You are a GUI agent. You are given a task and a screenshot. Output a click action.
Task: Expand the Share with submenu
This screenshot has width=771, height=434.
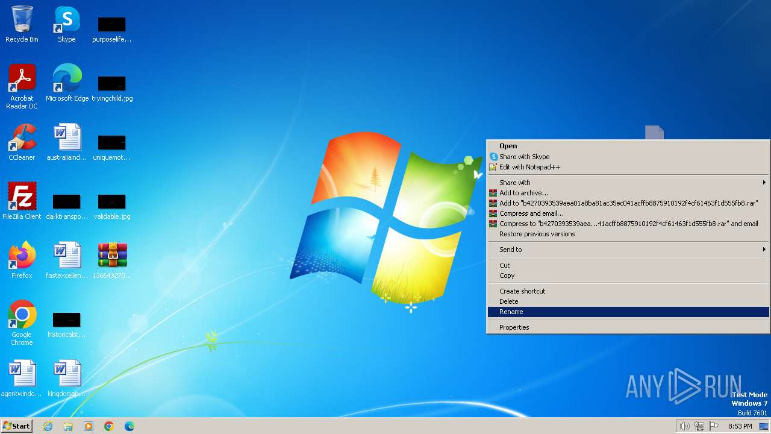[x=628, y=183]
